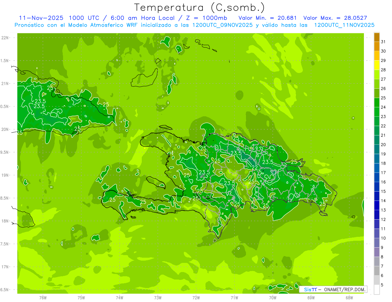Click the dark blue swatch between 12 and 13
This screenshot has width=392, height=302.
pyautogui.click(x=377, y=215)
